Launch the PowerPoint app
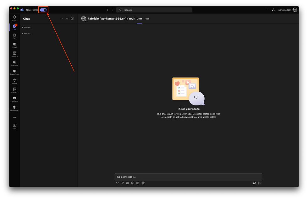 (14, 72)
